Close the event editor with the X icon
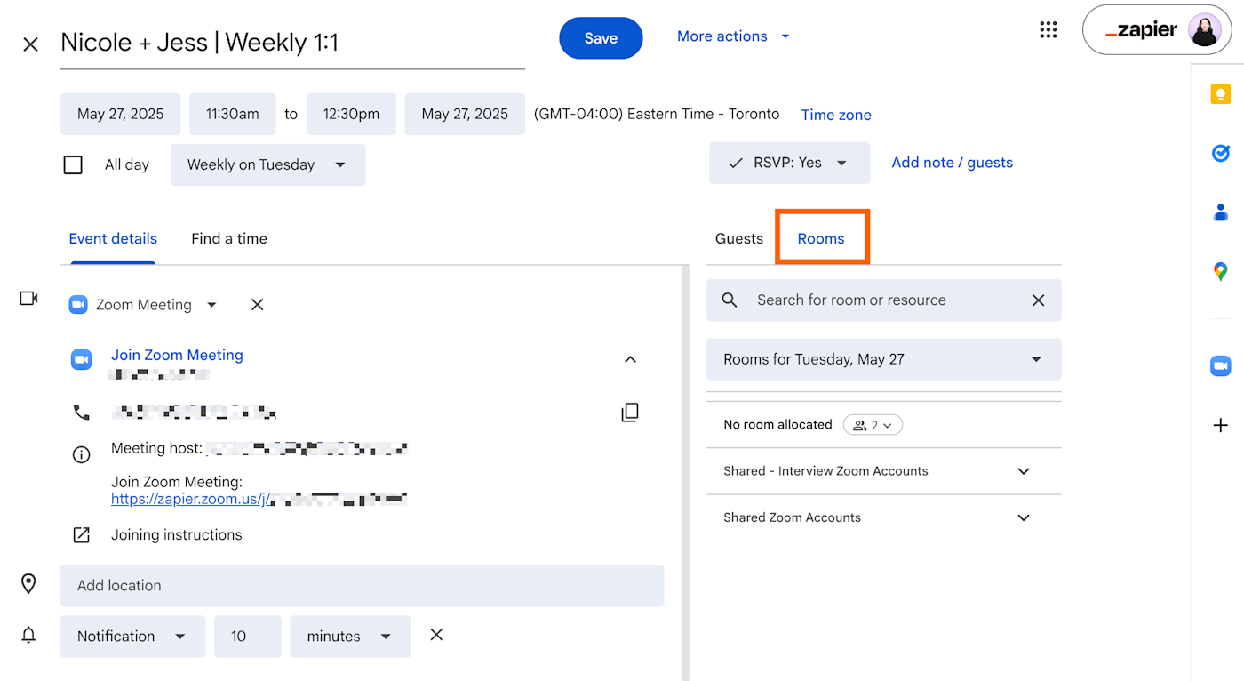 [30, 44]
